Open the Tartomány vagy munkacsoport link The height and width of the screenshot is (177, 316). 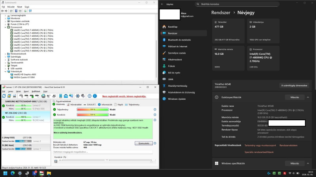260,145
